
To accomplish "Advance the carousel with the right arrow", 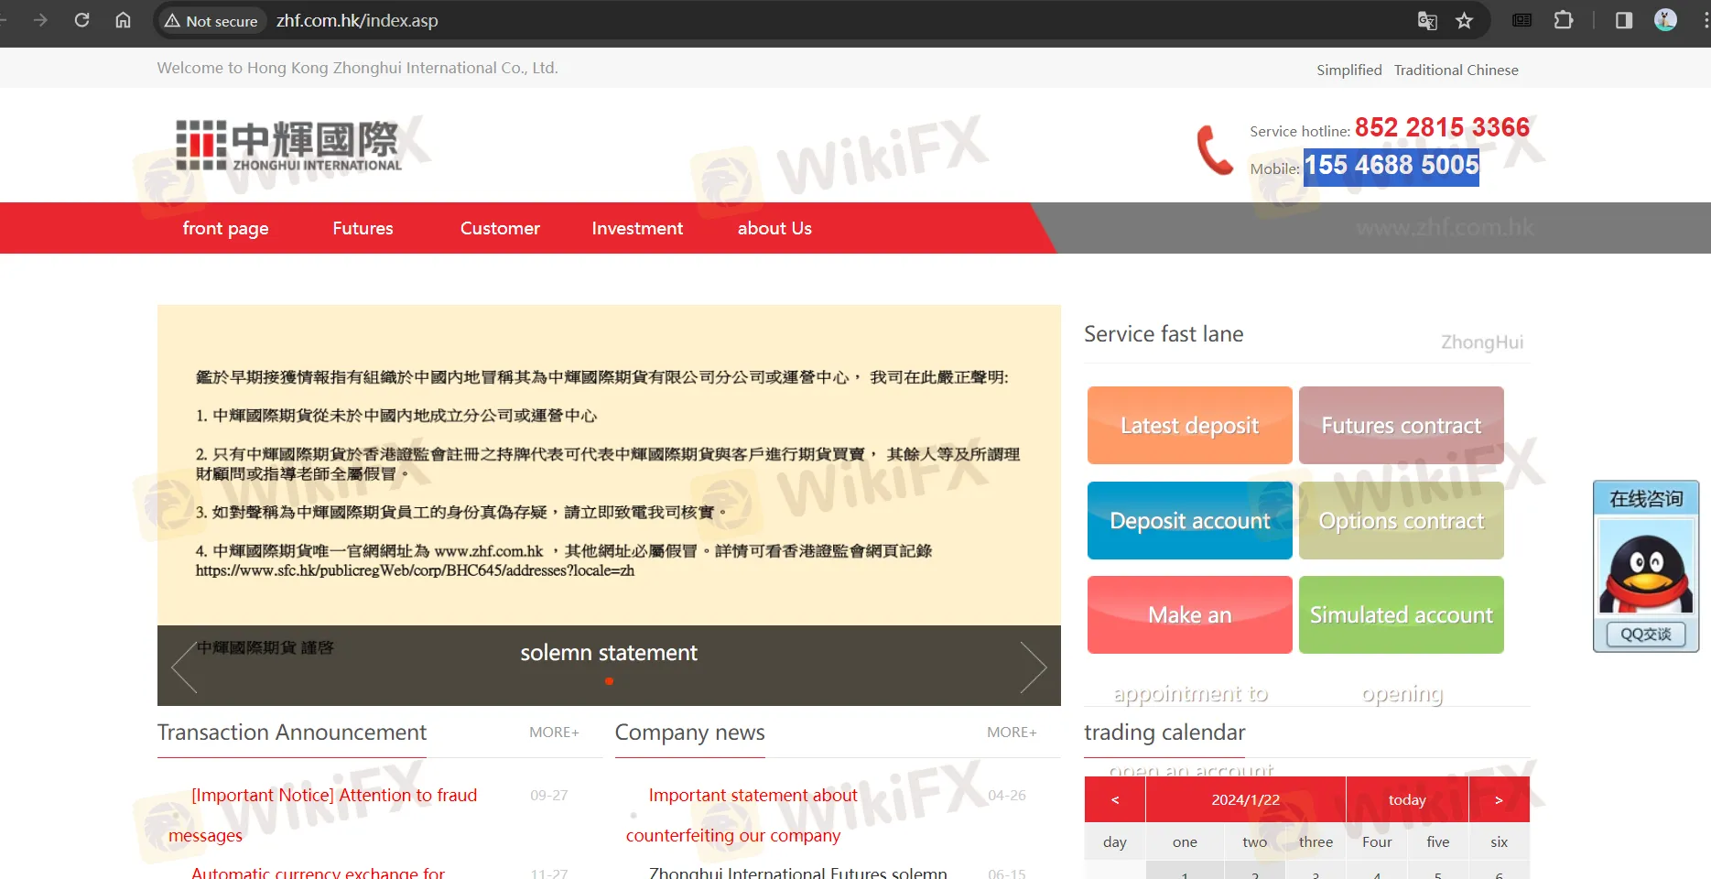I will [x=1034, y=667].
